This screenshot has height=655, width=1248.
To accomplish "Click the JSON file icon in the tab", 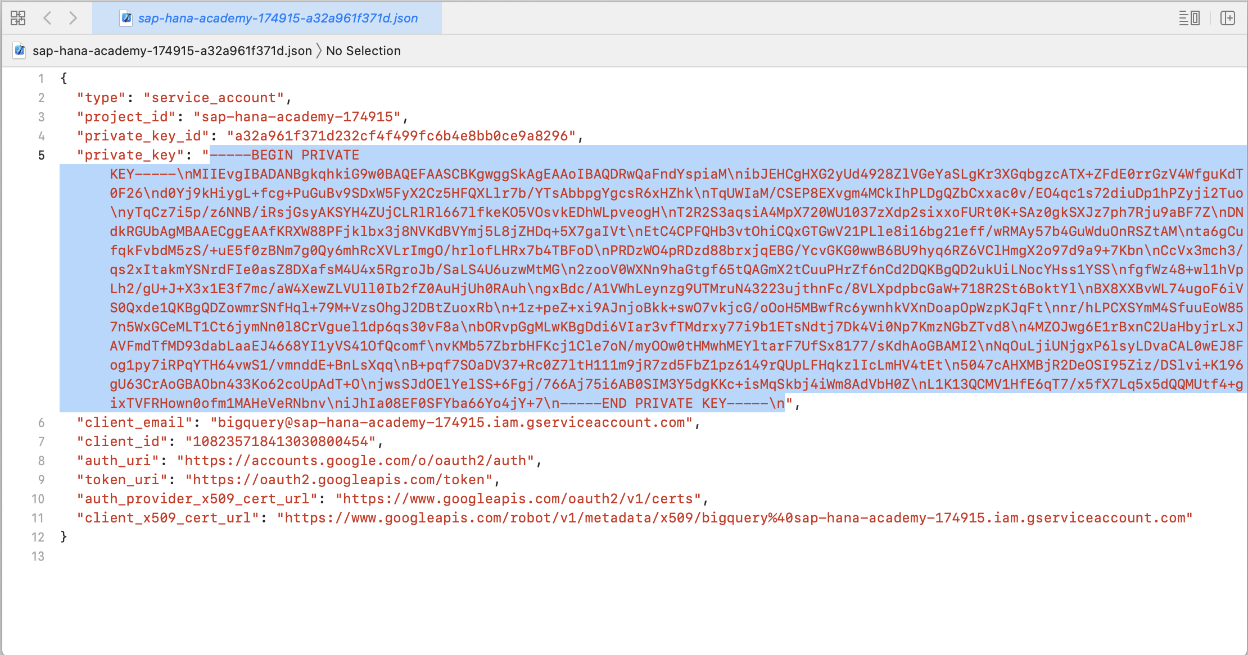I will tap(126, 18).
